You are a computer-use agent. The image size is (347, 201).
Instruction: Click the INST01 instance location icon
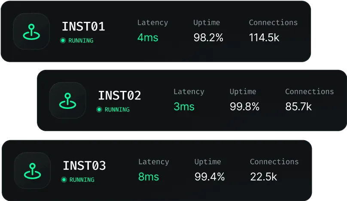click(x=31, y=31)
